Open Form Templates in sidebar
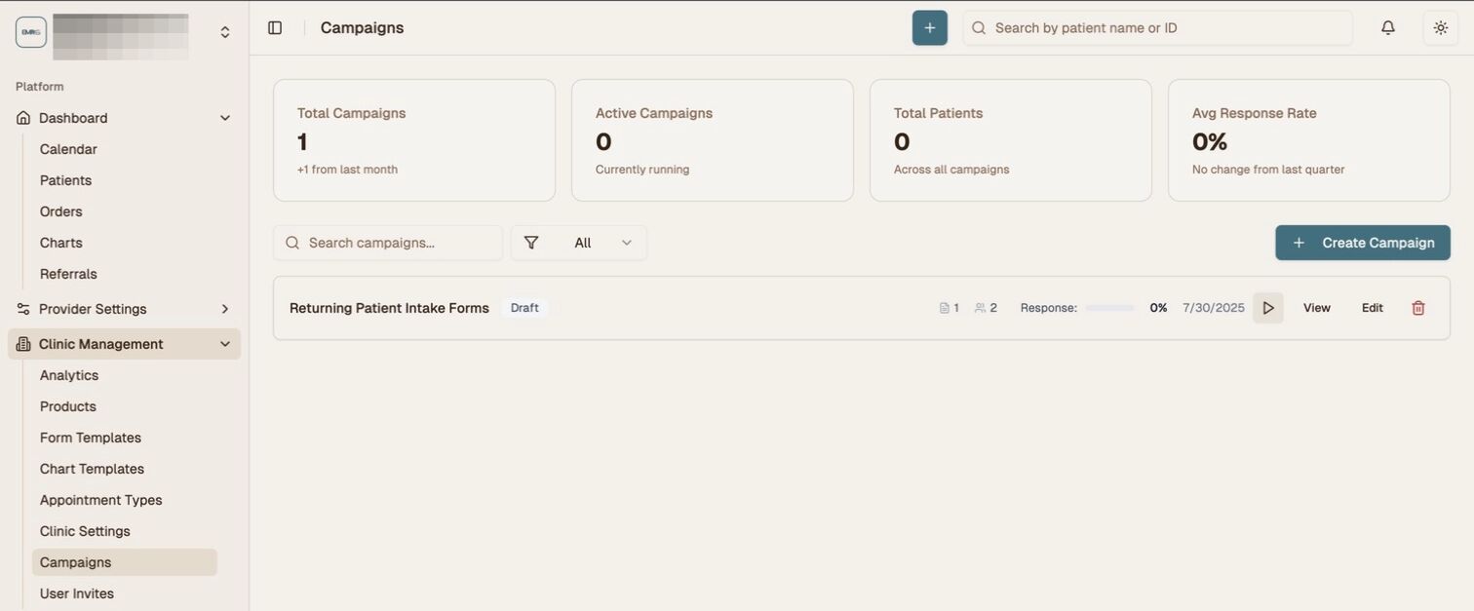 click(91, 438)
